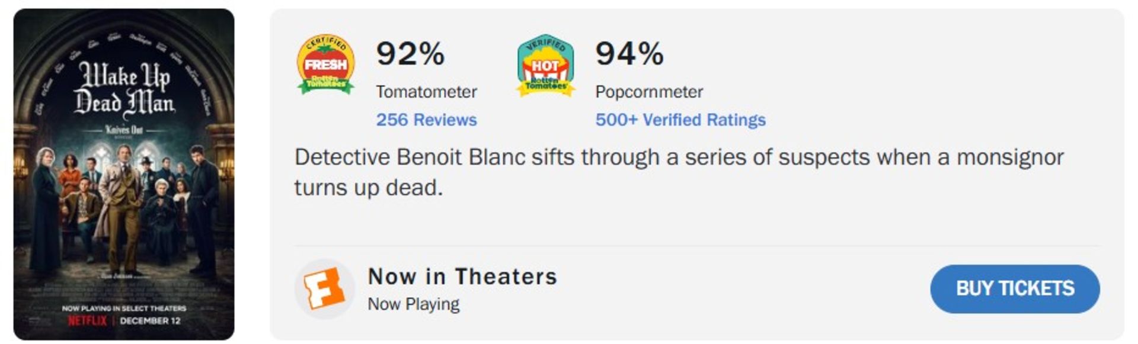Click the Certified Fresh tomato badge
Image resolution: width=1138 pixels, height=344 pixels.
click(325, 65)
